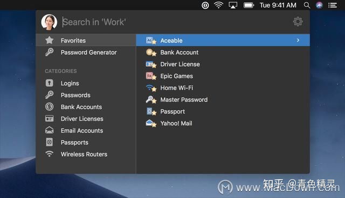
Task: Show the Passwords category
Action: (x=86, y=95)
